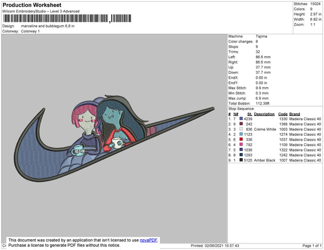Click design name 'marceline and bubblegum 6,8 in'

click(x=48, y=26)
